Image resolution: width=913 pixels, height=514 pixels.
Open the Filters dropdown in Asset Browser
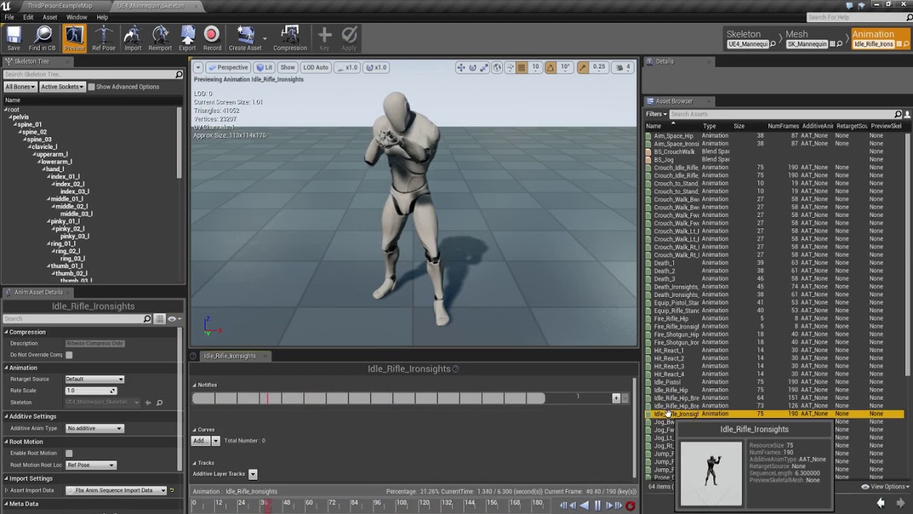656,114
